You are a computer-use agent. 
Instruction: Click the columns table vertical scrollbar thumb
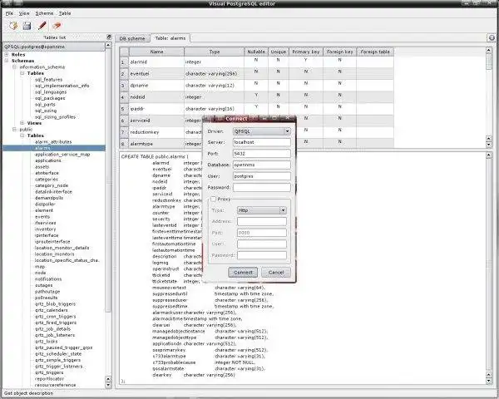(x=489, y=62)
